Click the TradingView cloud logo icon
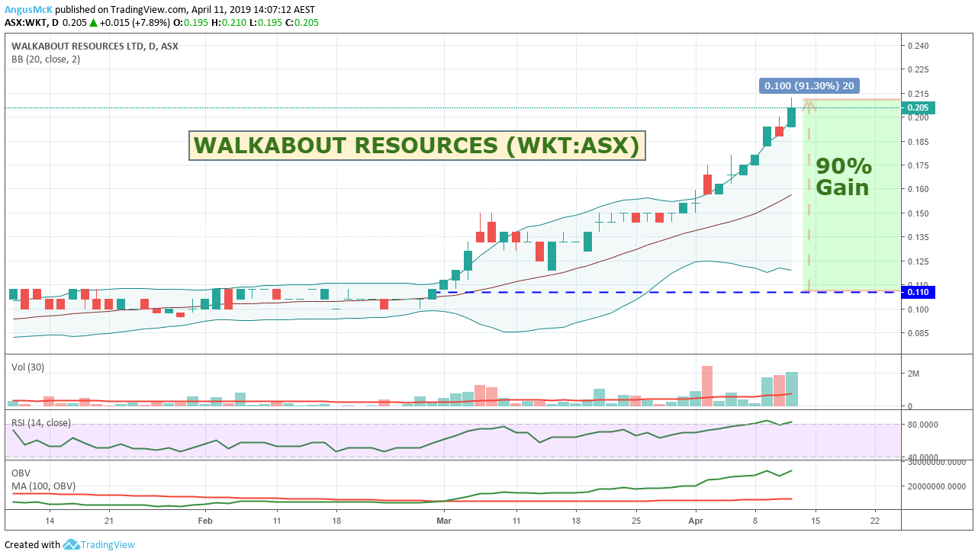Viewport: 978px width, 558px height. pos(71,544)
